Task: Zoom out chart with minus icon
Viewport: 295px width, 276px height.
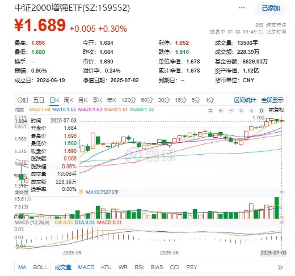Action: (231, 111)
